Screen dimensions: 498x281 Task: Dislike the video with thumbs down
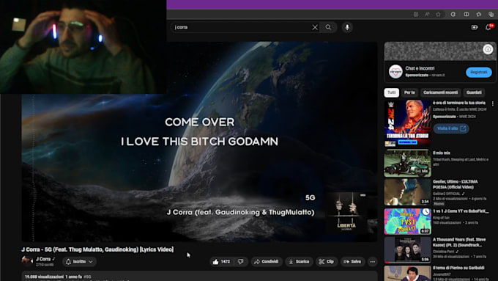[241, 262]
